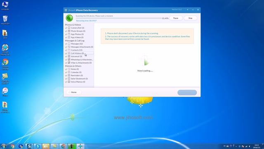The height and width of the screenshot is (149, 264).
Task: Stop the scanning process
Action: 190,18
